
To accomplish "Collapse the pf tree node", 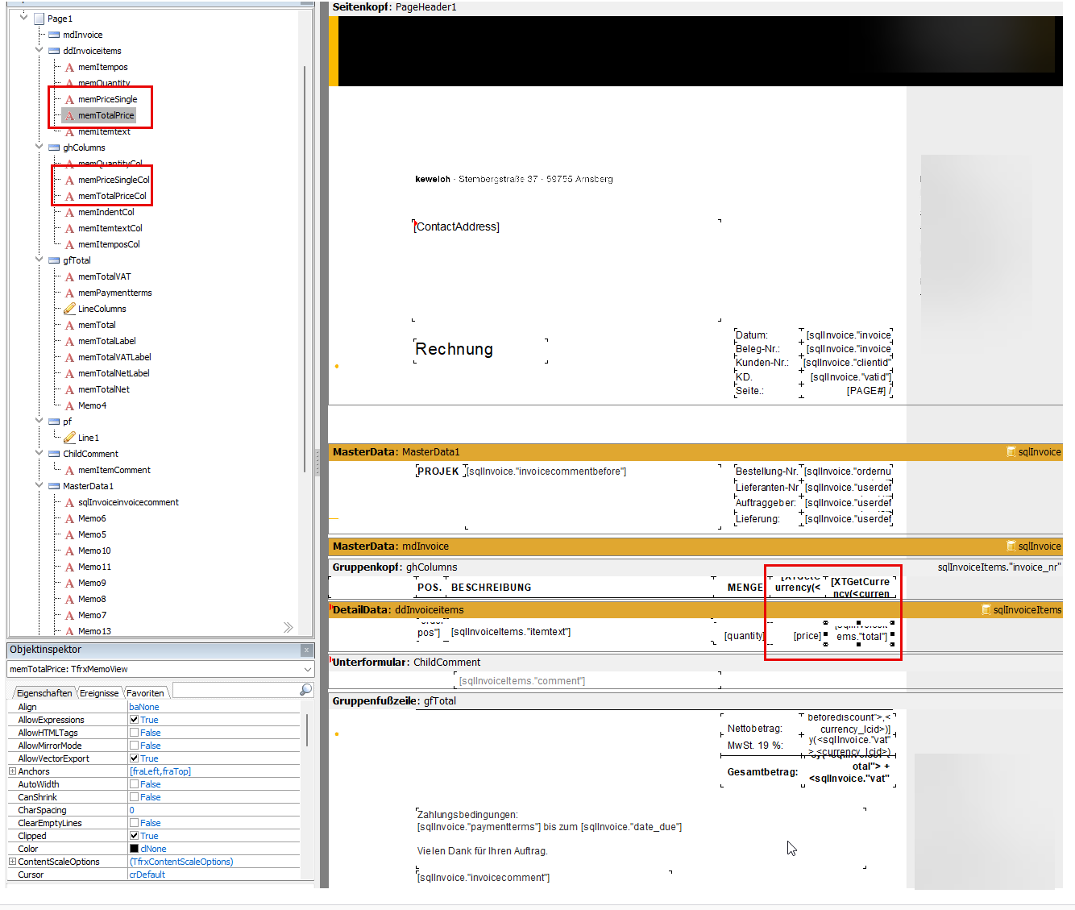I will click(x=39, y=421).
